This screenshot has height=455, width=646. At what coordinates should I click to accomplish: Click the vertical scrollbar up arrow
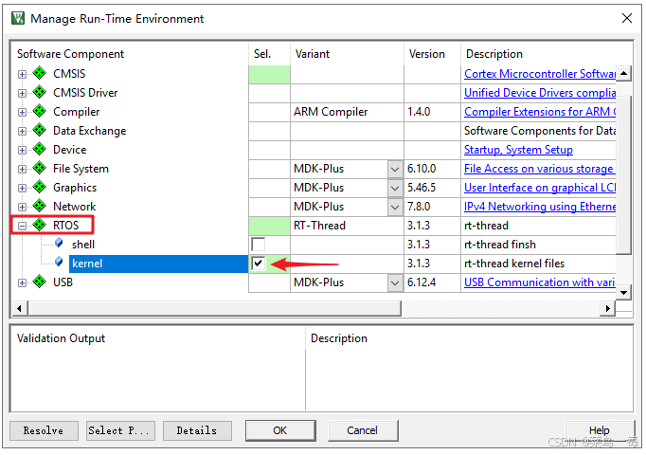(x=624, y=73)
